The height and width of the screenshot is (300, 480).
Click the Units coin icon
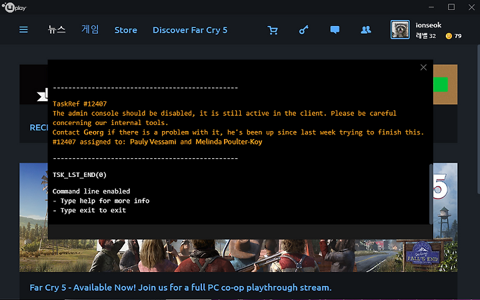tap(449, 36)
